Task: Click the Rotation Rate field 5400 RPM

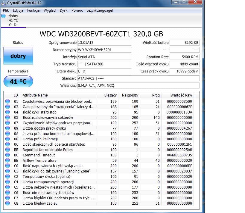Action: 185,57
